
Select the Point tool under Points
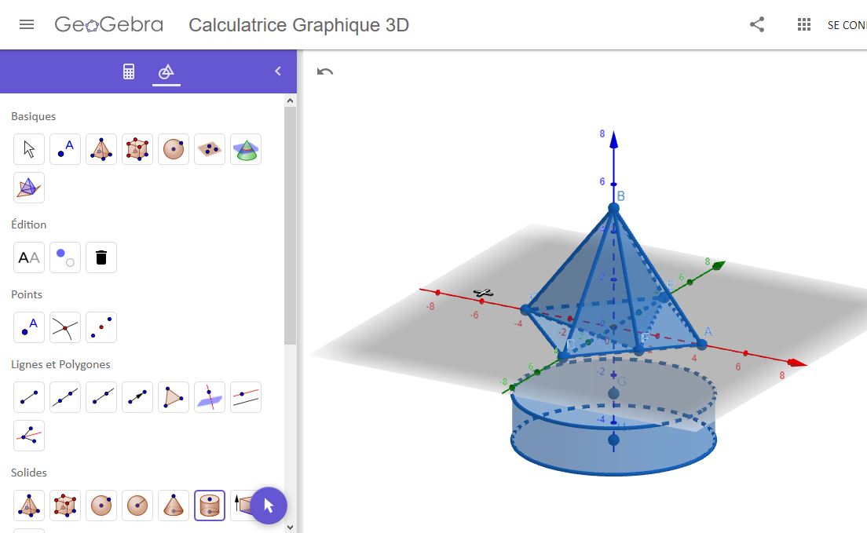coord(29,327)
